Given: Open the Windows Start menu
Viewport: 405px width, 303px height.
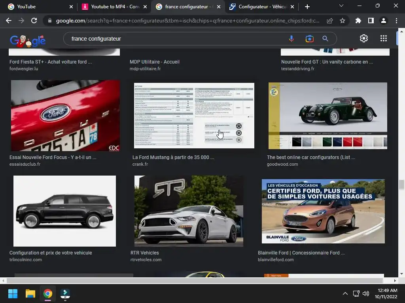Looking at the screenshot, I should pyautogui.click(x=13, y=294).
